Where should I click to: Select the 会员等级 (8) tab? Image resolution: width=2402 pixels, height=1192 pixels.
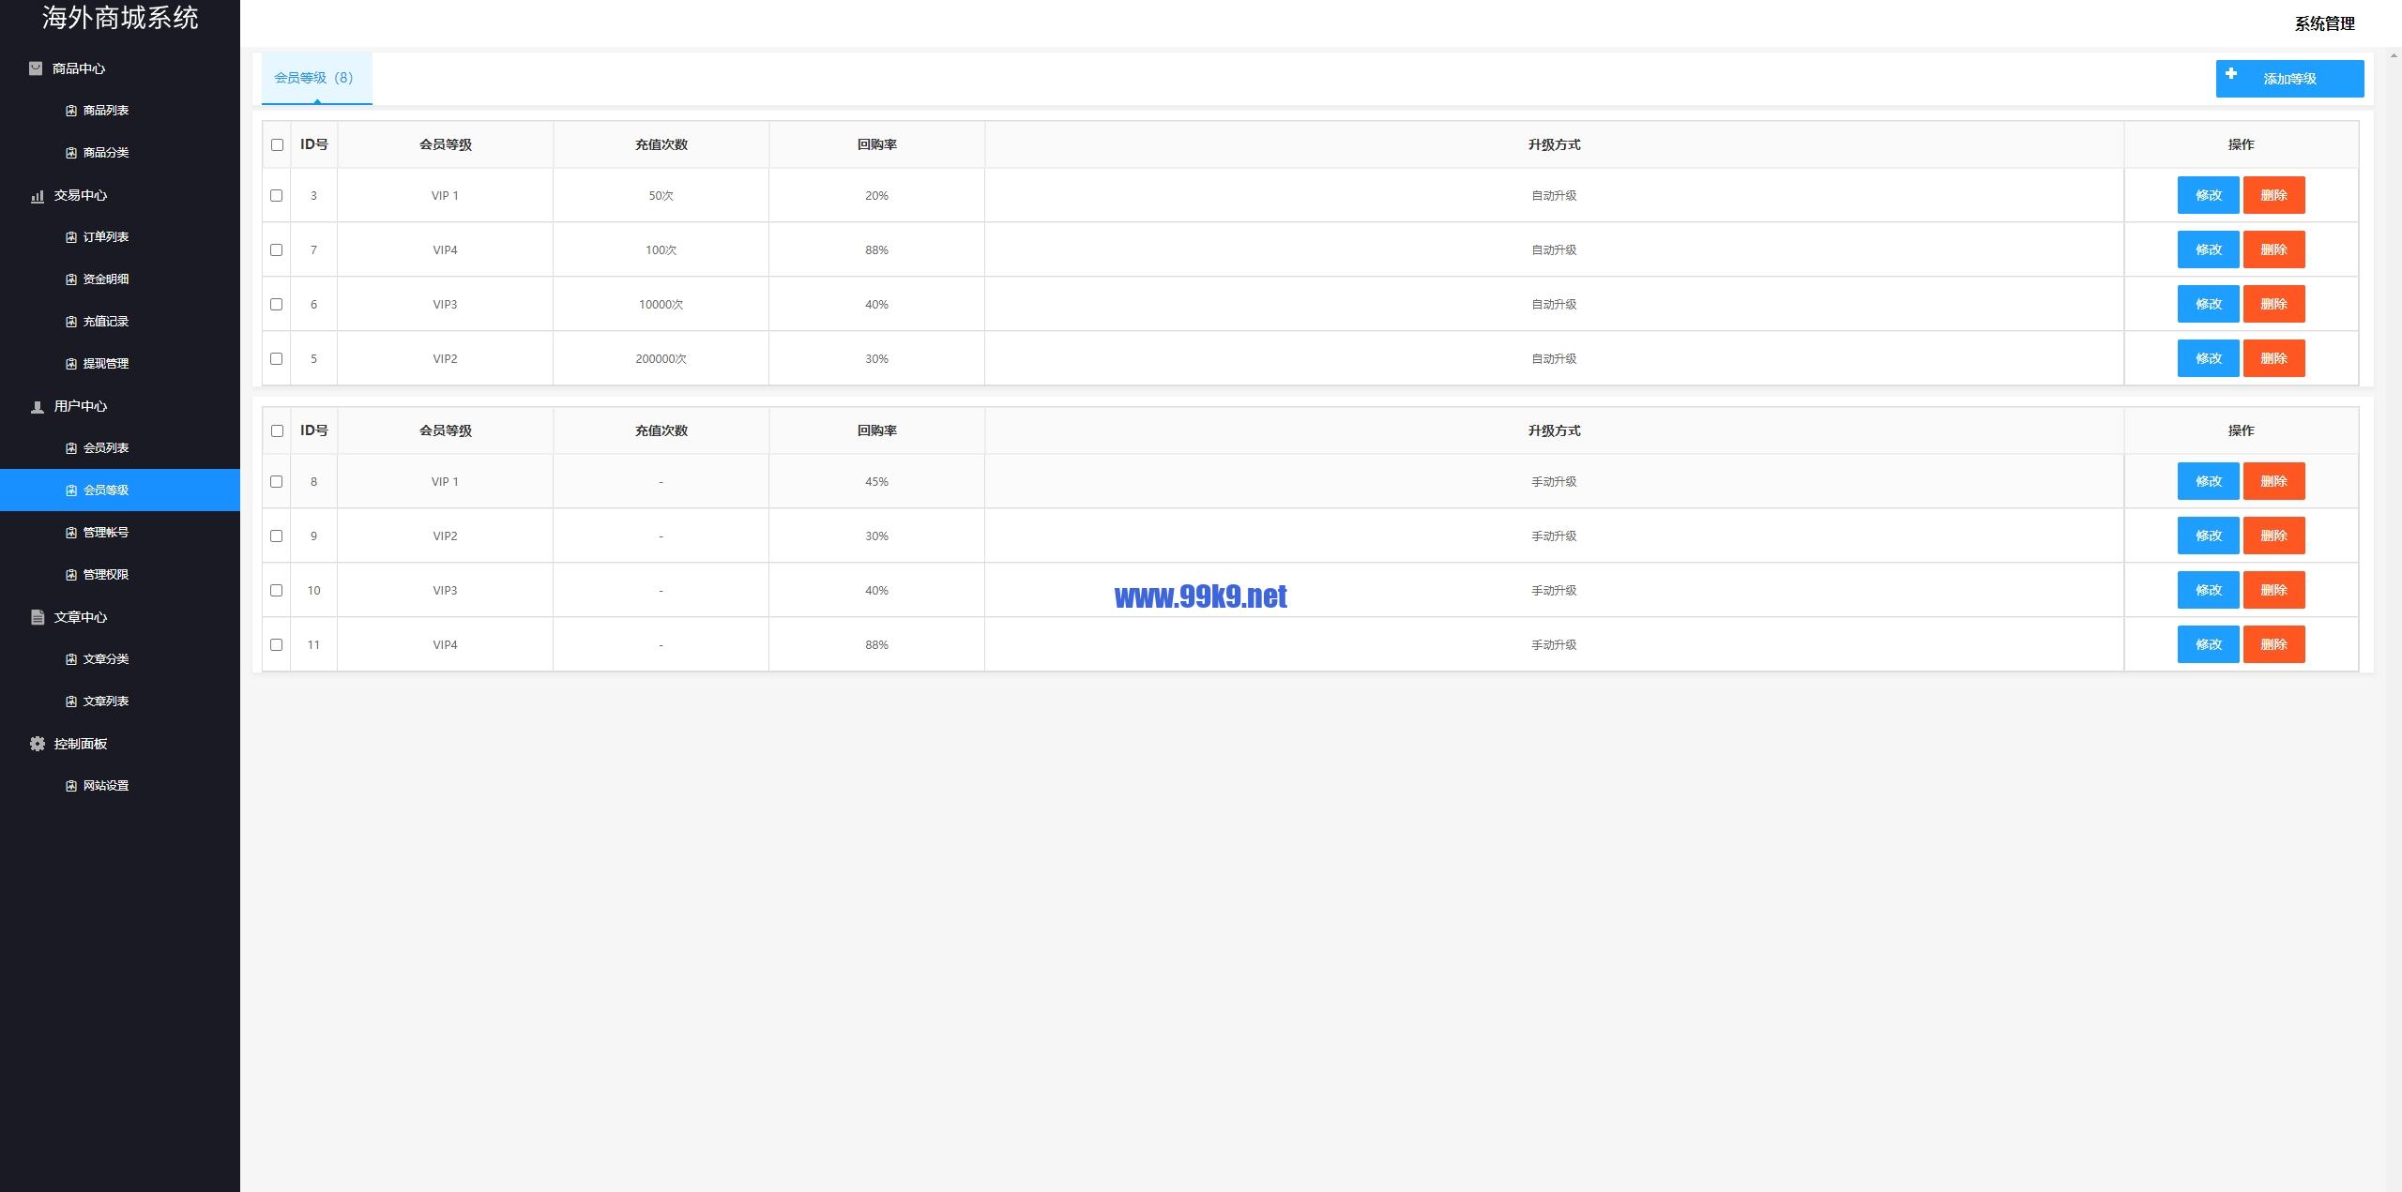pos(316,78)
